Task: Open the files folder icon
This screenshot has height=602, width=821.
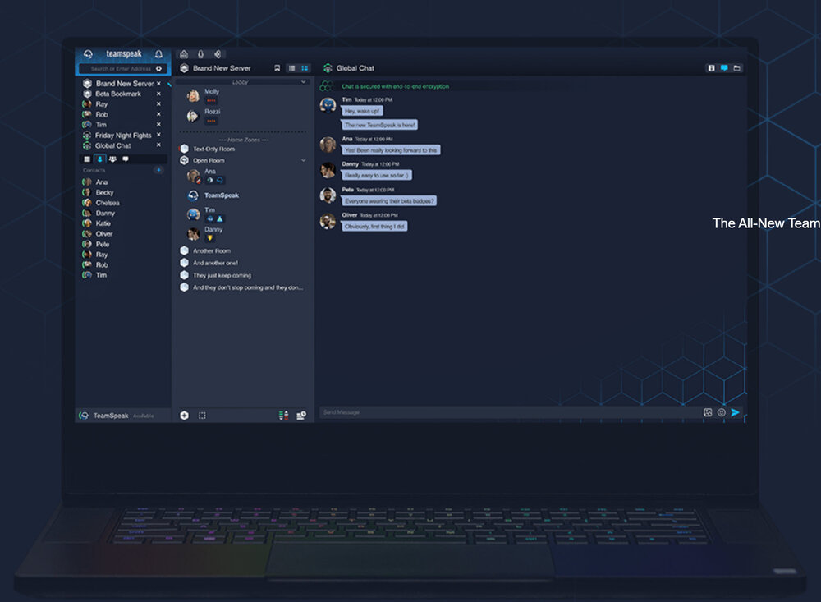Action: coord(736,68)
